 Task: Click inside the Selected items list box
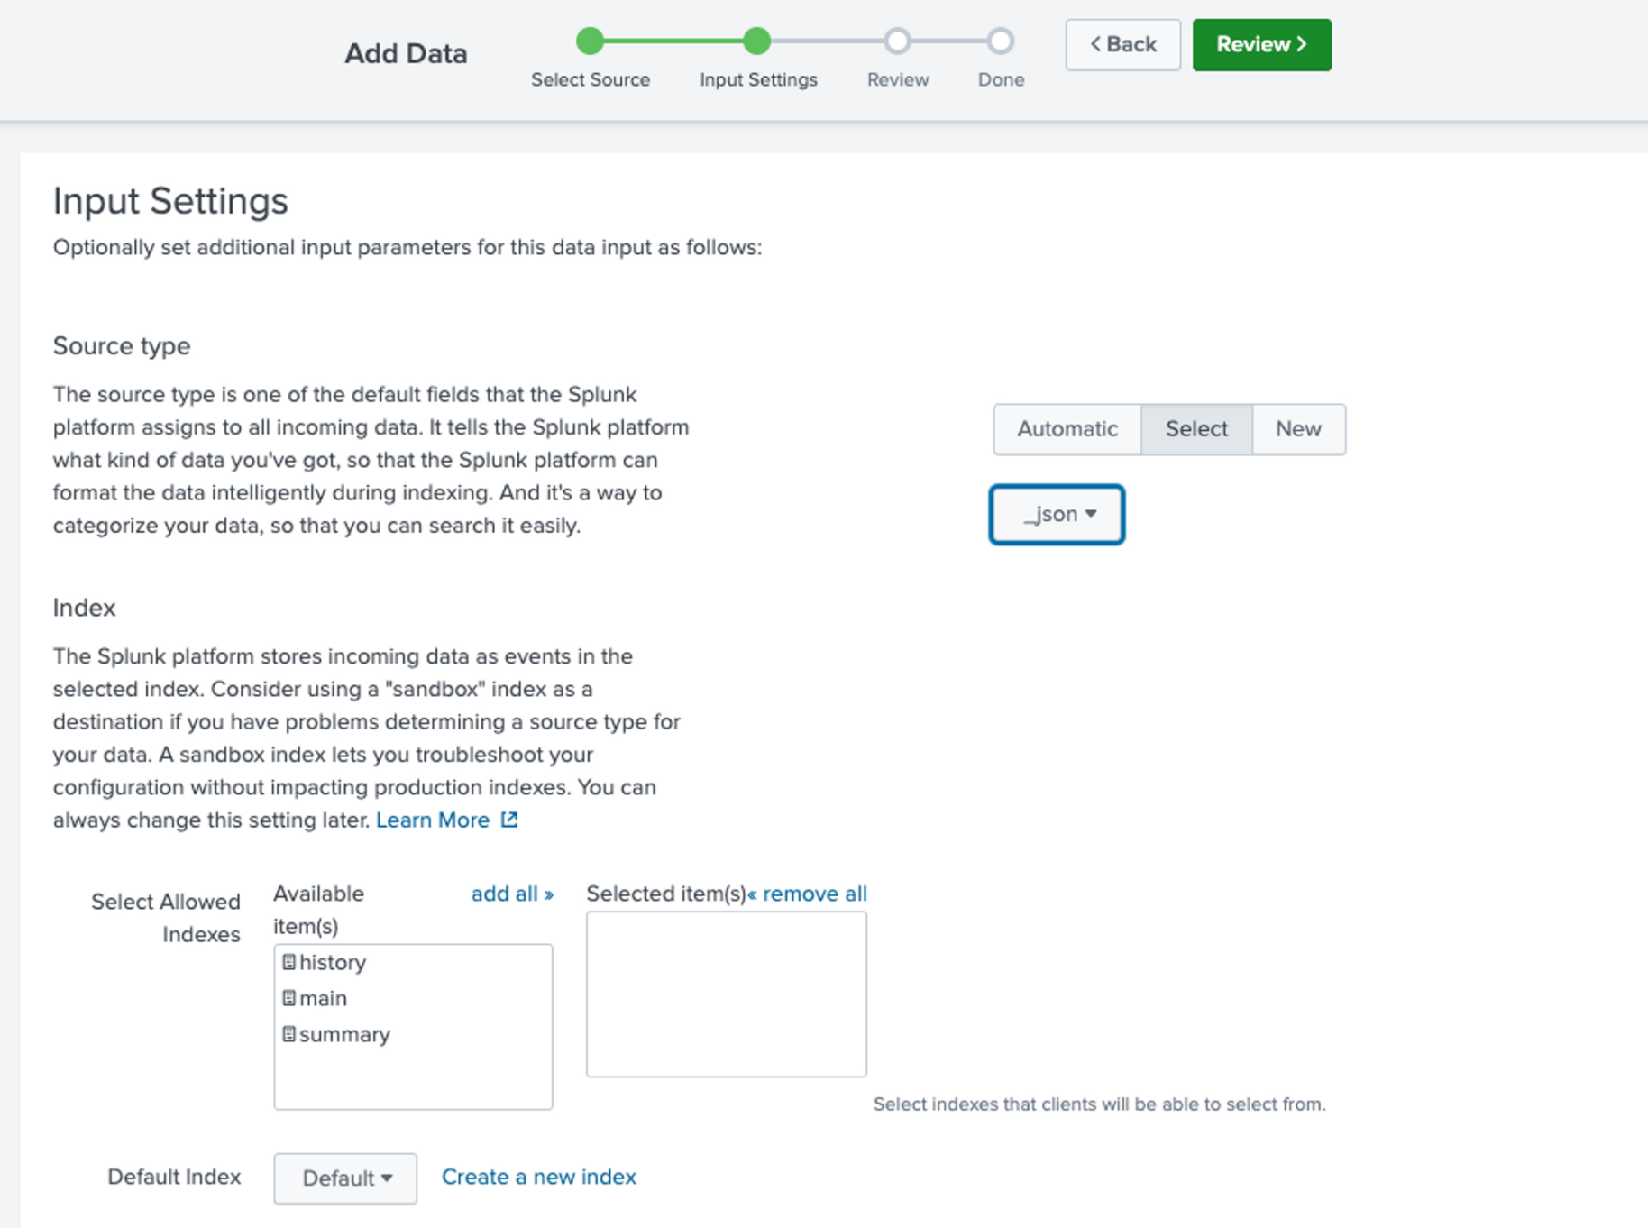pyautogui.click(x=726, y=994)
